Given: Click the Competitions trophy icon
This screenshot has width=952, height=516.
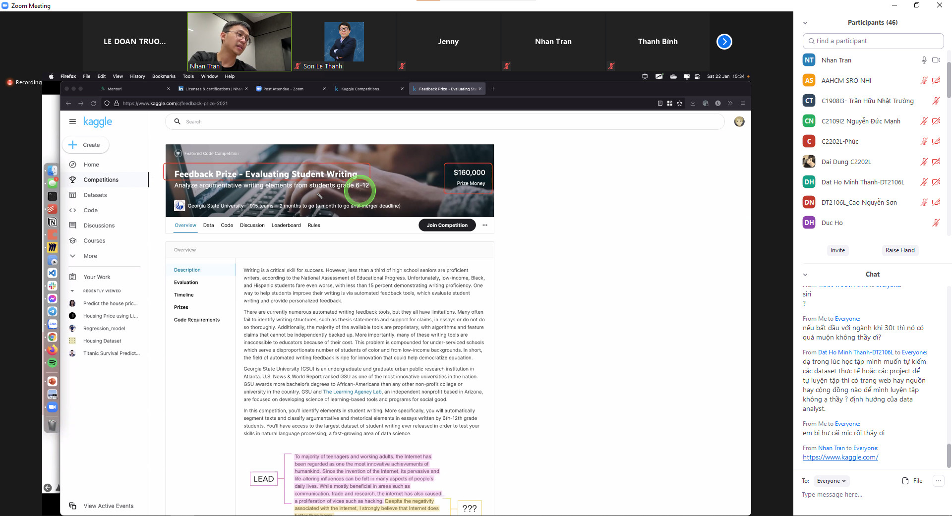Looking at the screenshot, I should [72, 180].
